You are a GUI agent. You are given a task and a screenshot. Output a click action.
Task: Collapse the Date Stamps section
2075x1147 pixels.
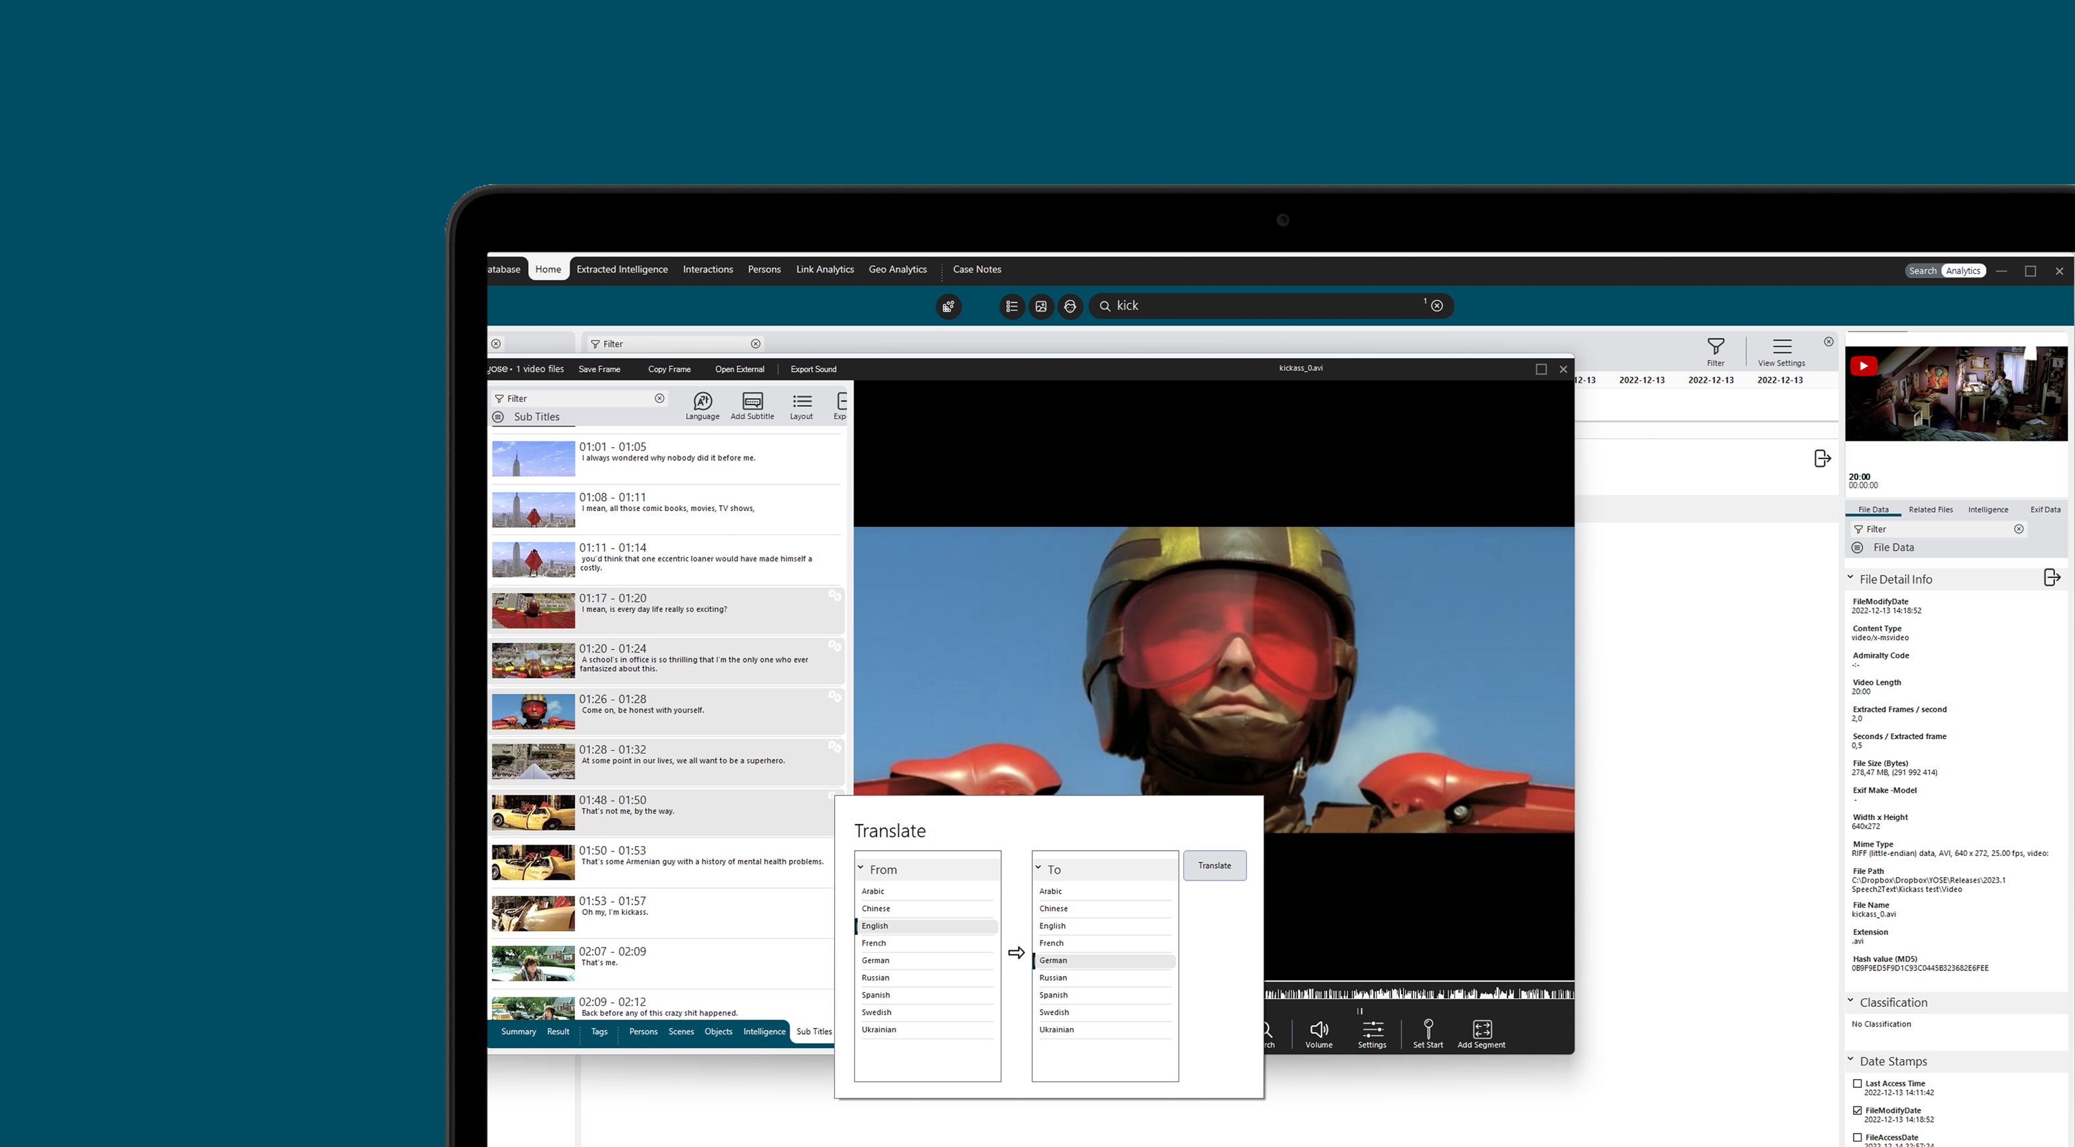coord(1850,1059)
